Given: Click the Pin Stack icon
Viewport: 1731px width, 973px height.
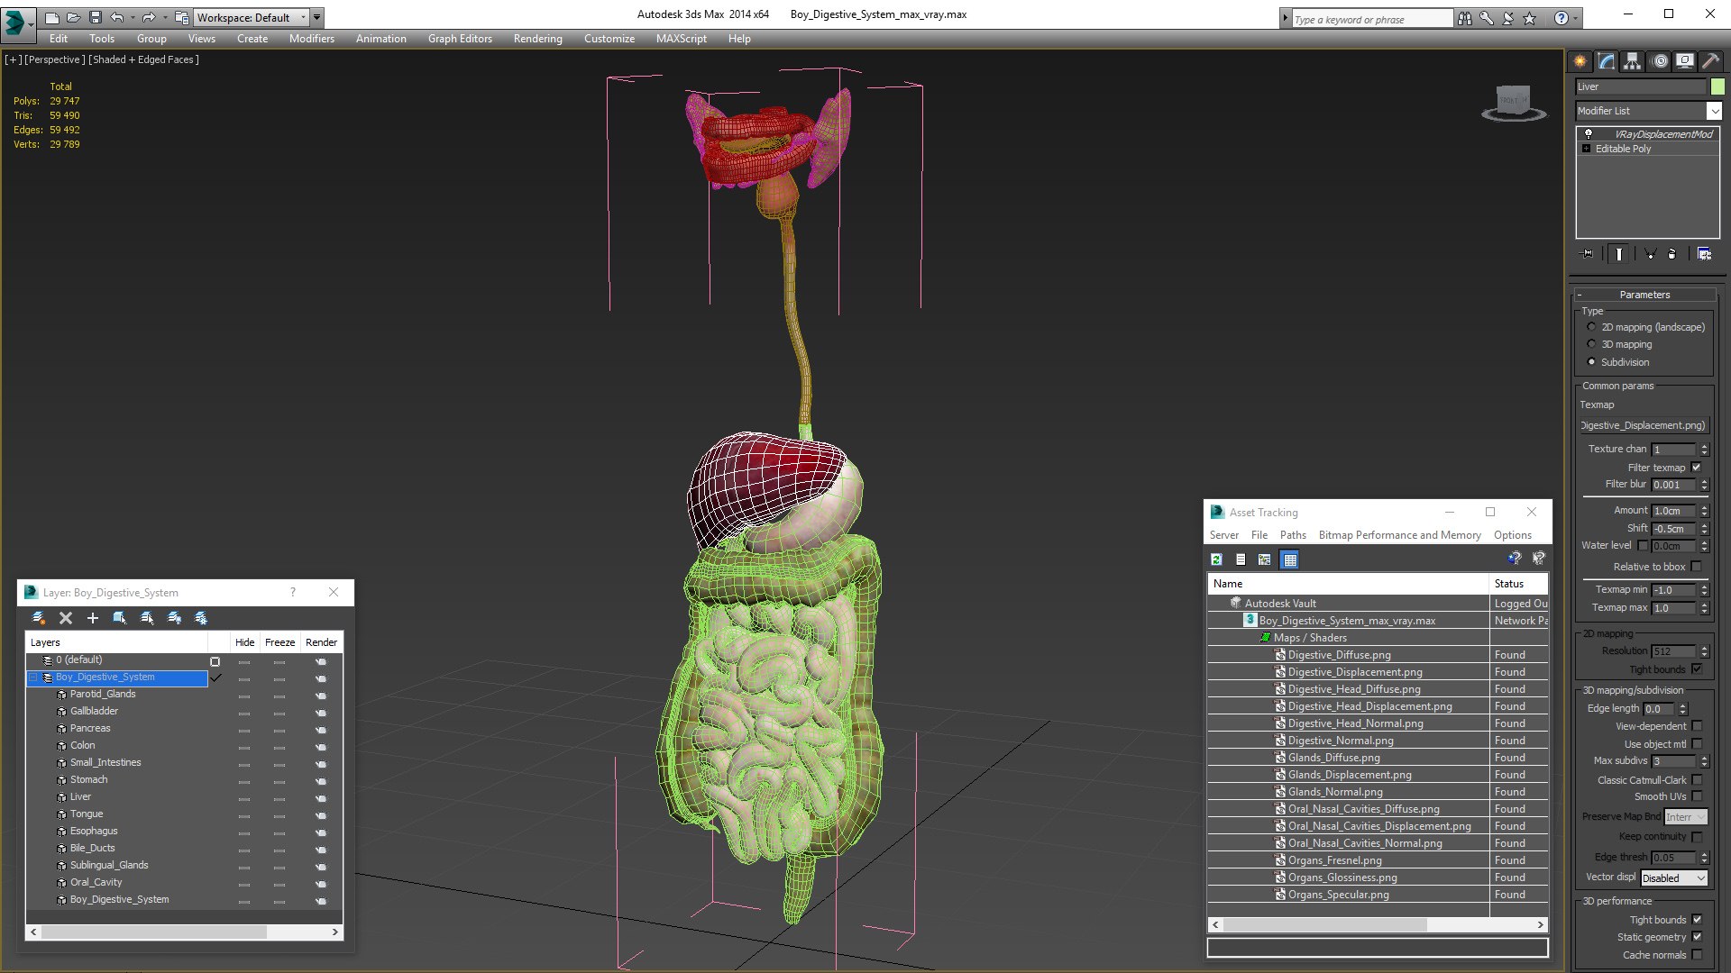Looking at the screenshot, I should (1588, 254).
